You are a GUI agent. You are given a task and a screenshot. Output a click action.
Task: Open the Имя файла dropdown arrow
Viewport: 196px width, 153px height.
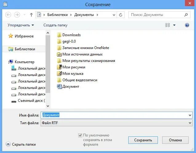pos(190,115)
